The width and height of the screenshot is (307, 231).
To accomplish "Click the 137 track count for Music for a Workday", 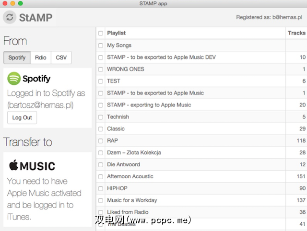I will pos(301,200).
